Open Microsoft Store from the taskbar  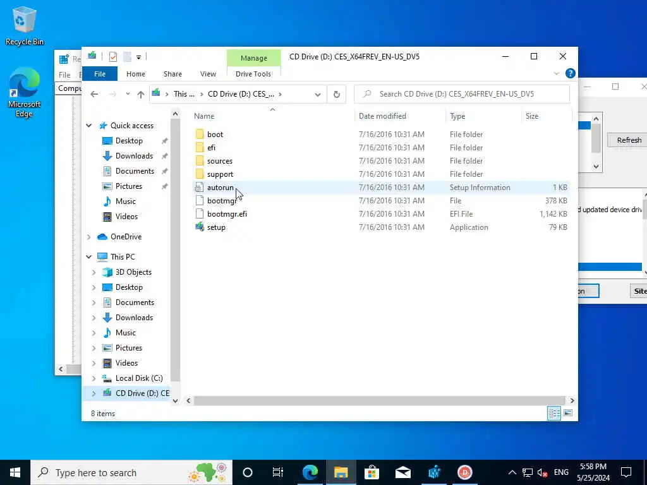coord(372,472)
